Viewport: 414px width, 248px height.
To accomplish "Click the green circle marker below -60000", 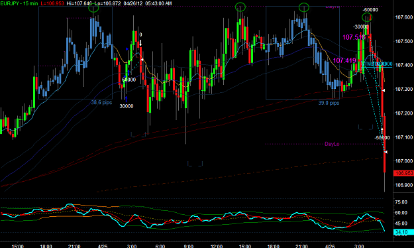I will pyautogui.click(x=367, y=18).
